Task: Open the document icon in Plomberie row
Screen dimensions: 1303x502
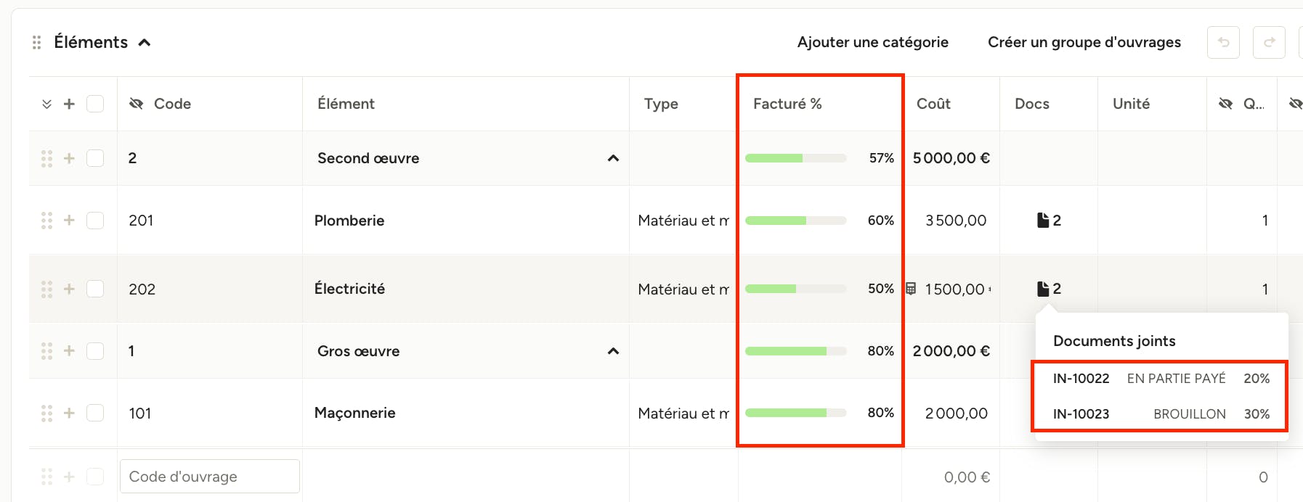Action: point(1043,220)
